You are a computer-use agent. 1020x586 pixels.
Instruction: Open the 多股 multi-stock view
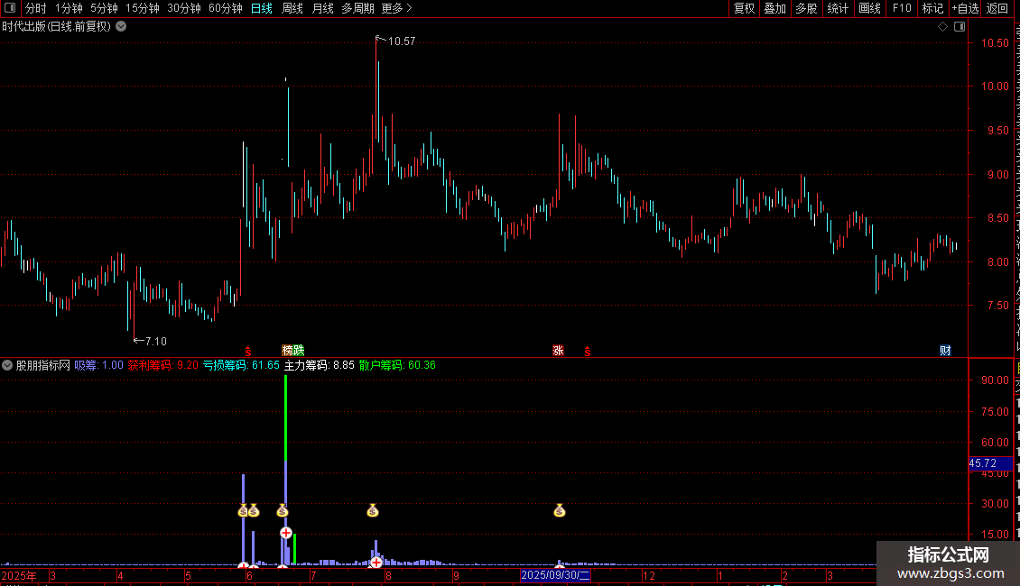click(x=806, y=8)
